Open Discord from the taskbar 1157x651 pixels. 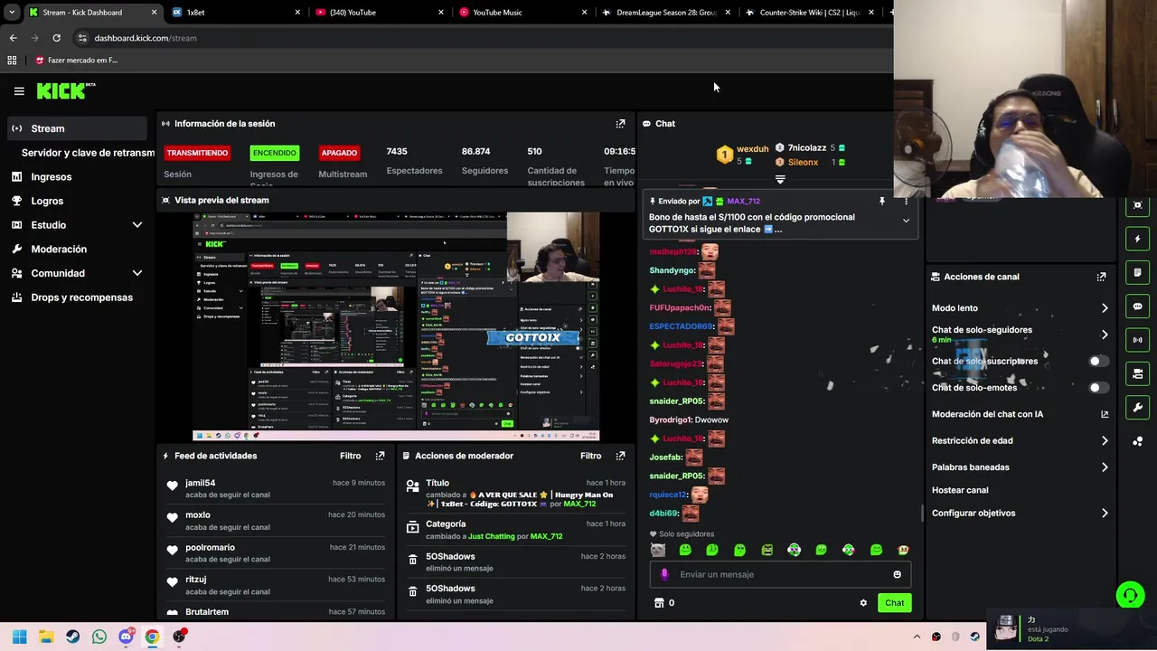pyautogui.click(x=126, y=637)
